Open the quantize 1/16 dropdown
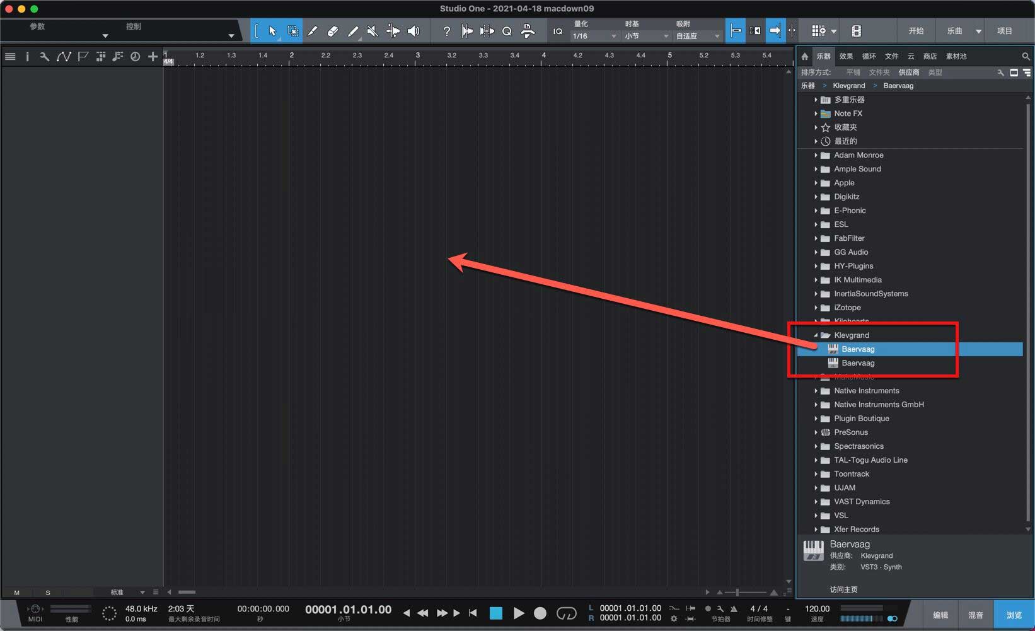Screen dimensions: 1035x631 594,36
